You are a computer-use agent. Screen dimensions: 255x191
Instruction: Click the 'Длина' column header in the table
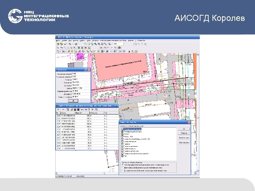(x=68, y=113)
